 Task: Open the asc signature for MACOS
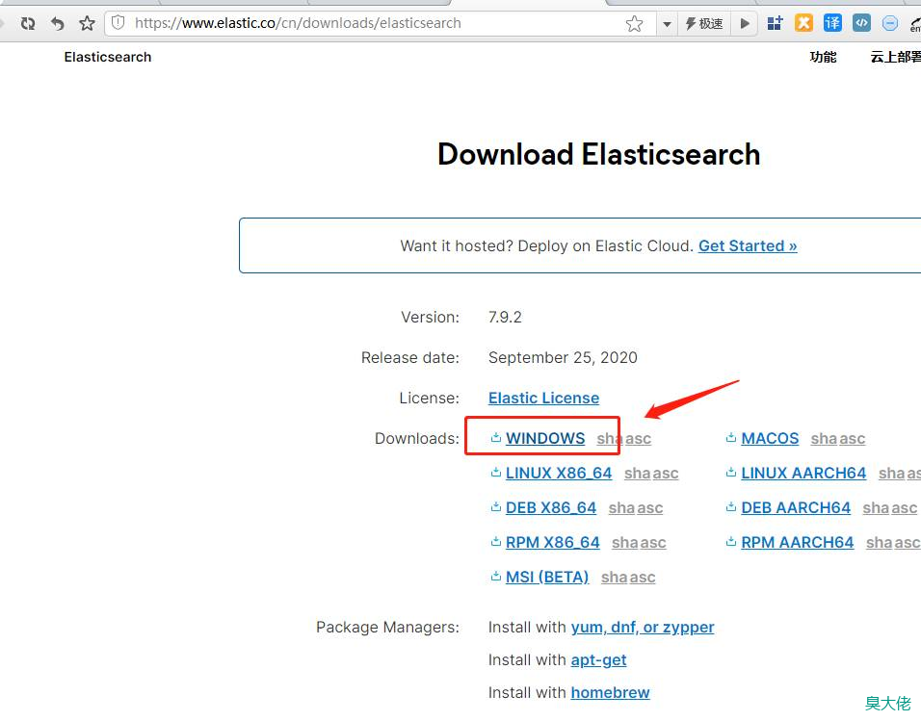[x=853, y=439]
